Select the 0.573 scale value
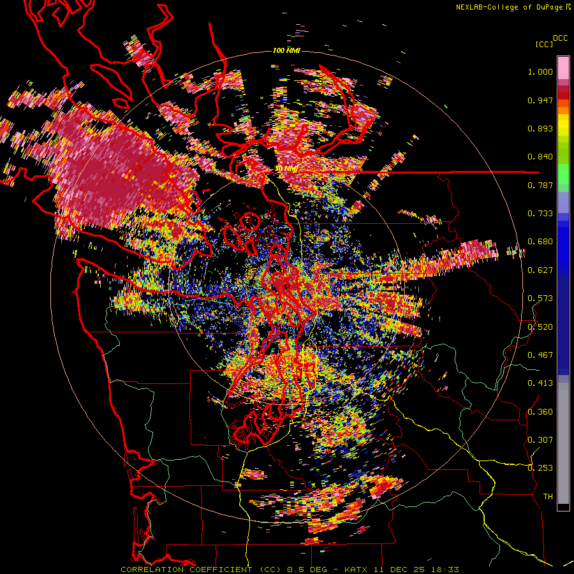The height and width of the screenshot is (574, 574). 540,298
